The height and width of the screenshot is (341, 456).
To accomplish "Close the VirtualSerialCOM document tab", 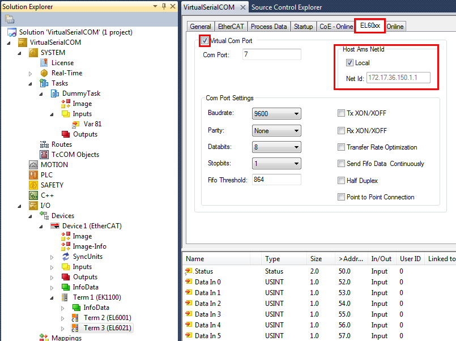I will [x=243, y=7].
